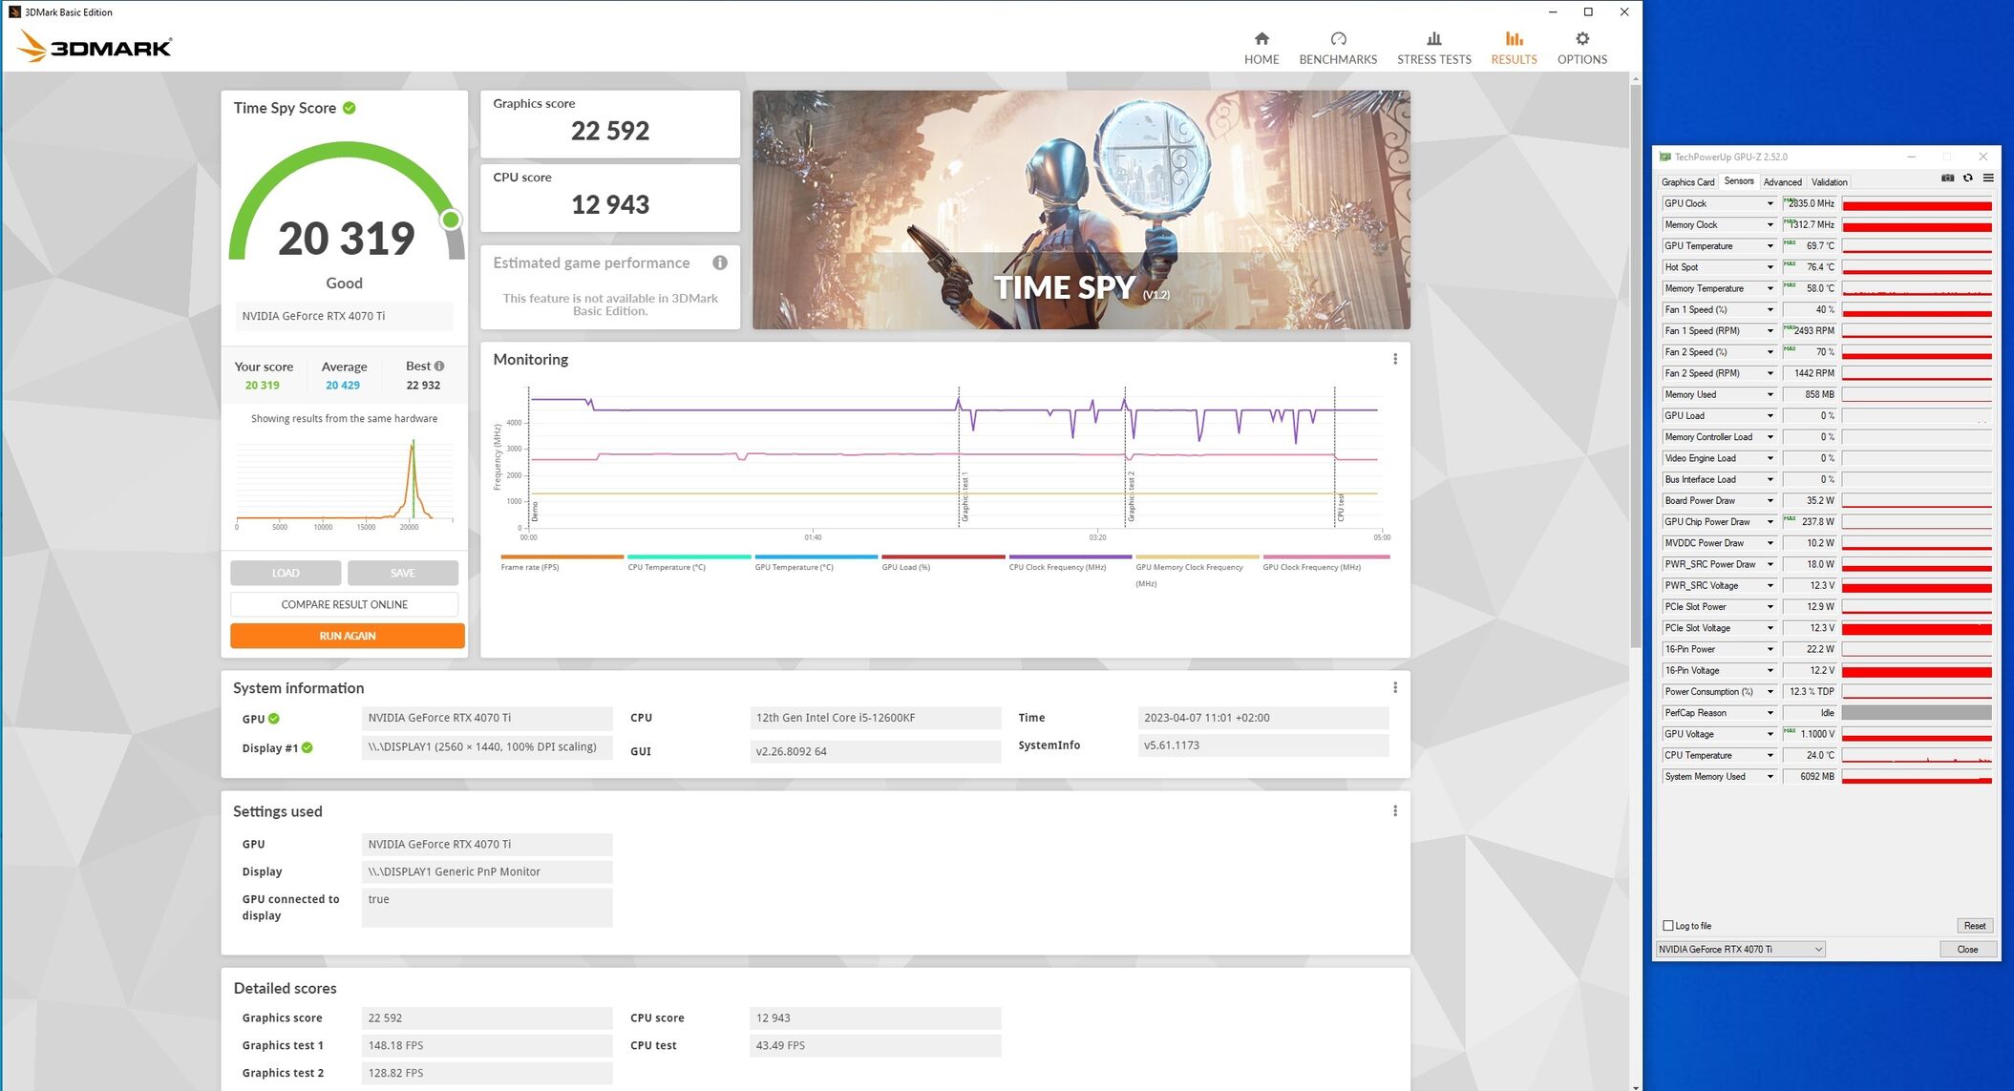The height and width of the screenshot is (1091, 2014).
Task: Click the Close button in GPU-Z
Action: pos(1967,949)
